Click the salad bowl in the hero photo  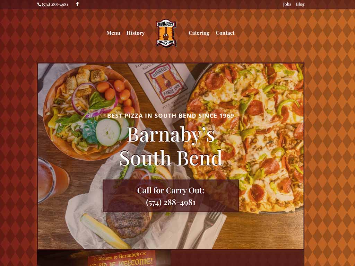pyautogui.click(x=90, y=112)
